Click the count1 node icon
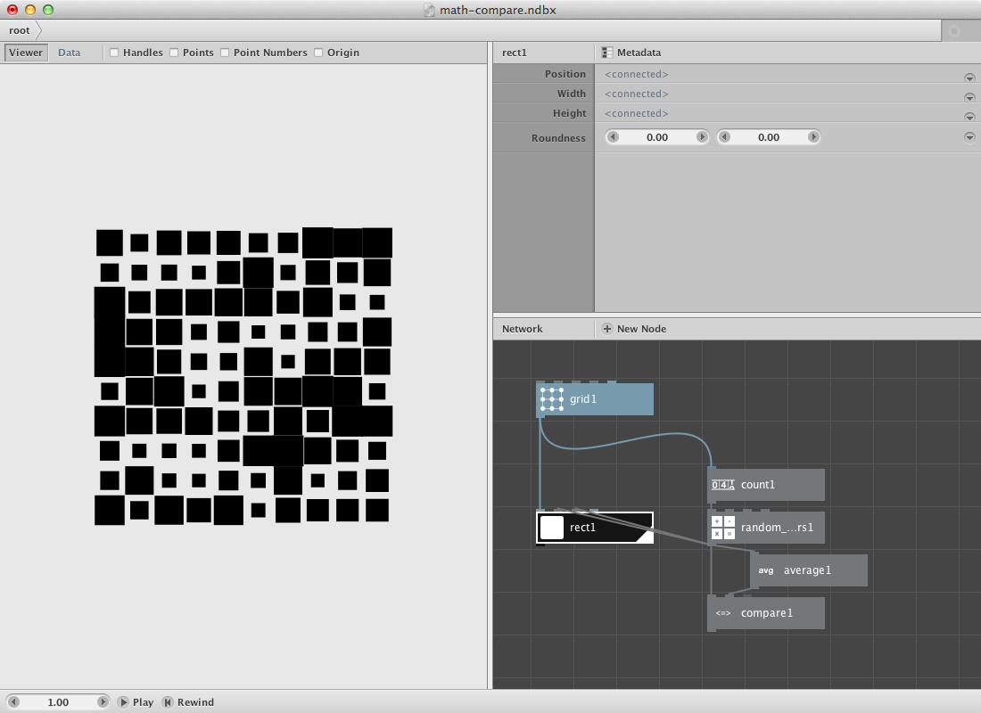Viewport: 981px width, 713px height. click(723, 485)
